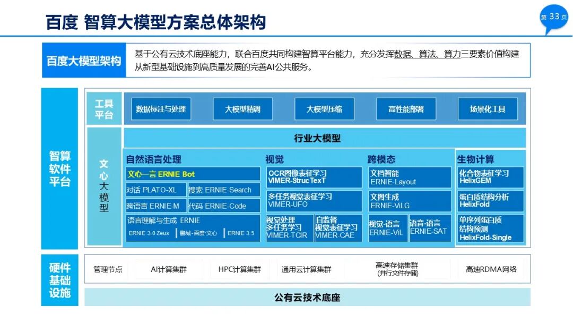The height and width of the screenshot is (323, 573).
Task: Select the AI计算集群 cell
Action: point(169,269)
